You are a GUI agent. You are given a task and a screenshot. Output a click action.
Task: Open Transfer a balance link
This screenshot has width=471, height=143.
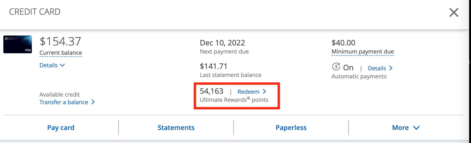tap(64, 102)
